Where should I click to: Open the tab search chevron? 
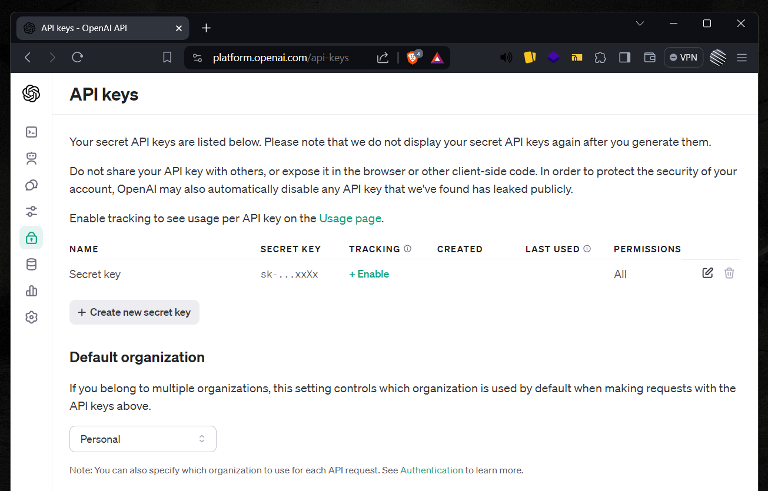[x=640, y=24]
